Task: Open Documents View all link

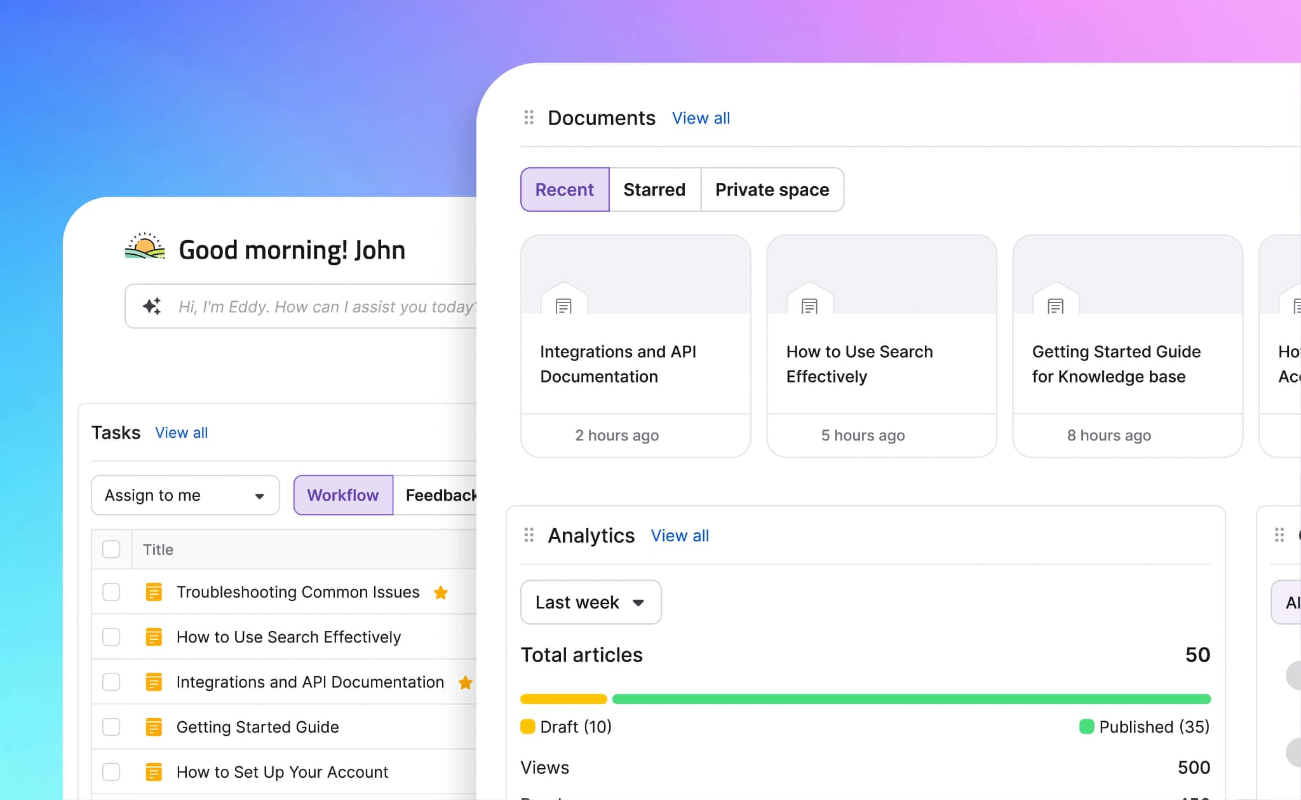Action: [x=701, y=118]
